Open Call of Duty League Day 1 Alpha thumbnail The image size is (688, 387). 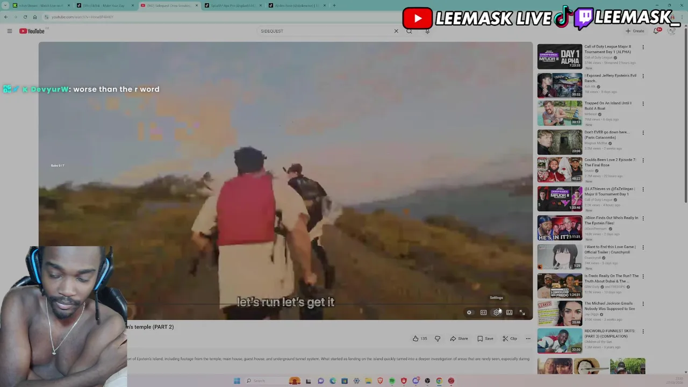560,56
